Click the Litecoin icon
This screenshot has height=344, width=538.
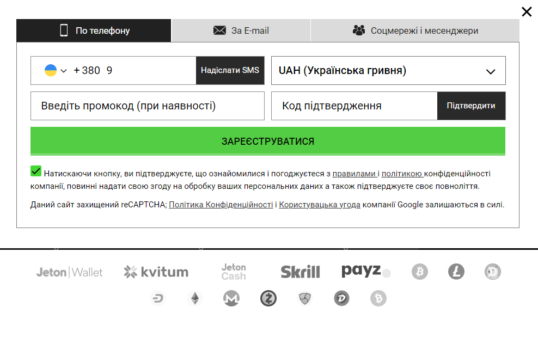pyautogui.click(x=456, y=272)
